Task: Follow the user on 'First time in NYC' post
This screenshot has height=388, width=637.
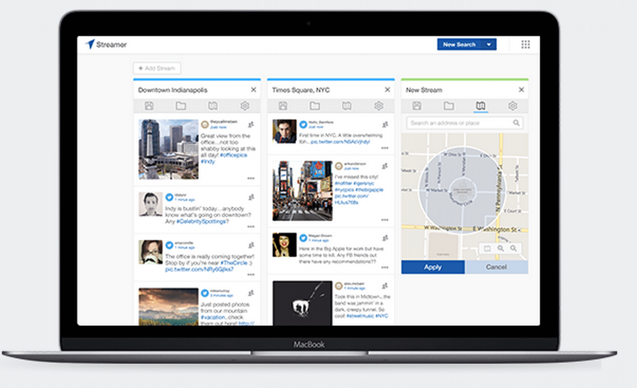Action: [x=385, y=124]
